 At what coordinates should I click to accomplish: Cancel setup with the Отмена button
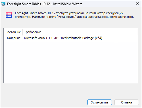tap(127, 102)
